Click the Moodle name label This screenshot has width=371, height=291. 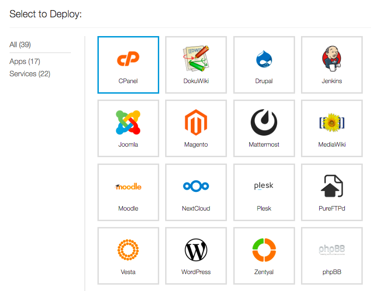[x=128, y=208]
